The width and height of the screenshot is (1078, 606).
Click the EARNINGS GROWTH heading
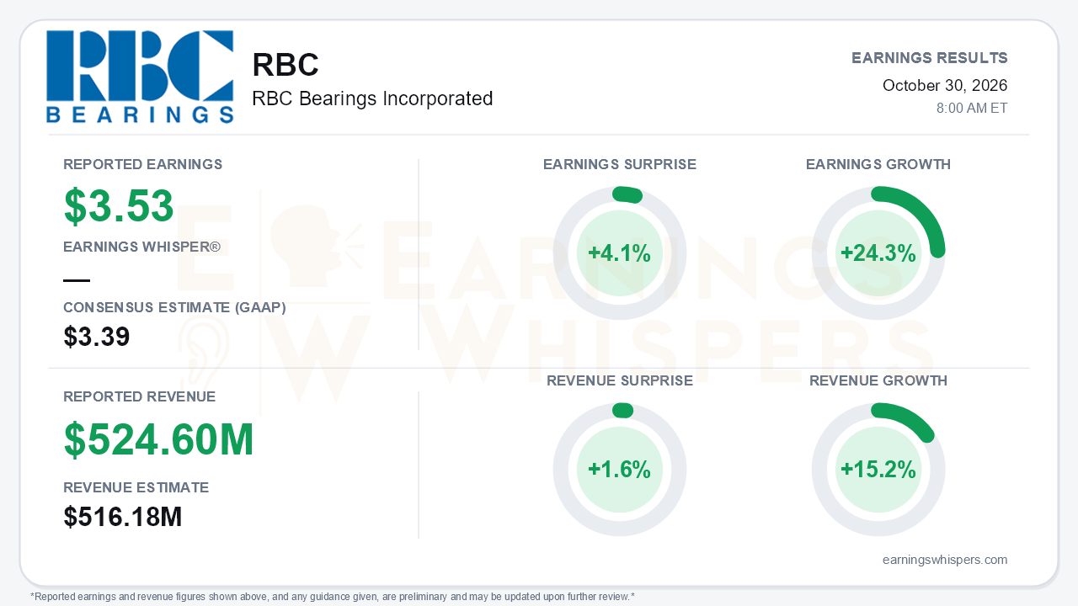point(878,164)
